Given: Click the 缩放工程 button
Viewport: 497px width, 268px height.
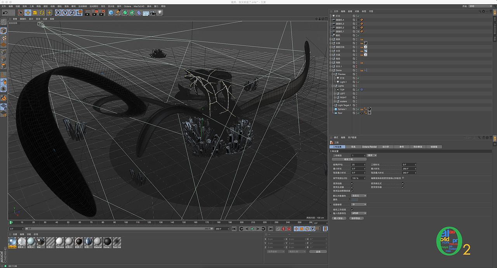Looking at the screenshot, I should point(349,159).
